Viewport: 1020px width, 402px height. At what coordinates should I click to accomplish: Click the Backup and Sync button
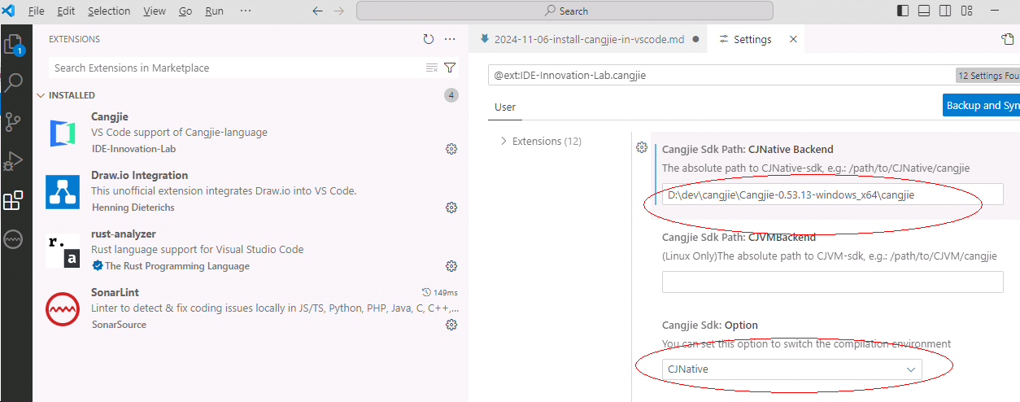pos(982,105)
